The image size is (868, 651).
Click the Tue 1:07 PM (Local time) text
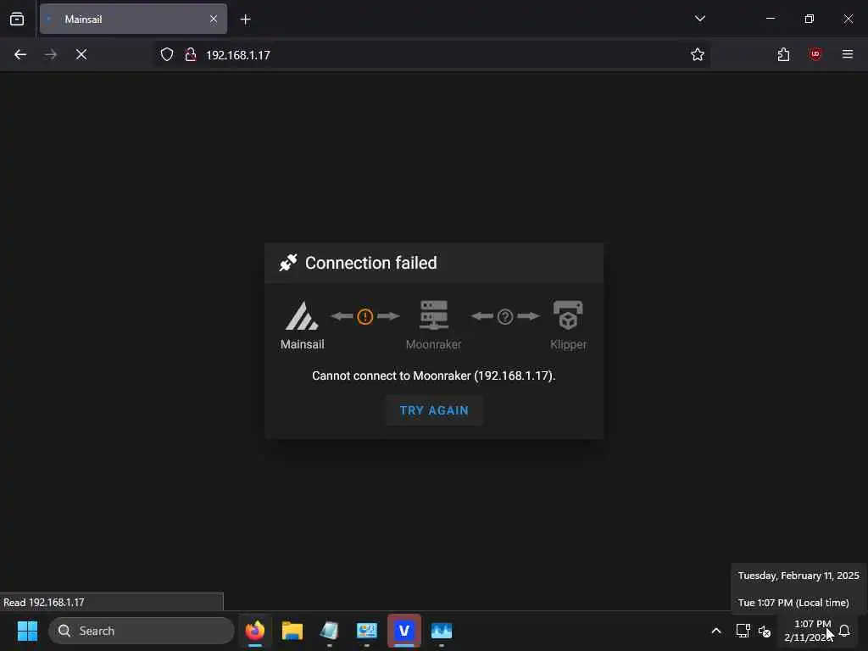(x=793, y=603)
